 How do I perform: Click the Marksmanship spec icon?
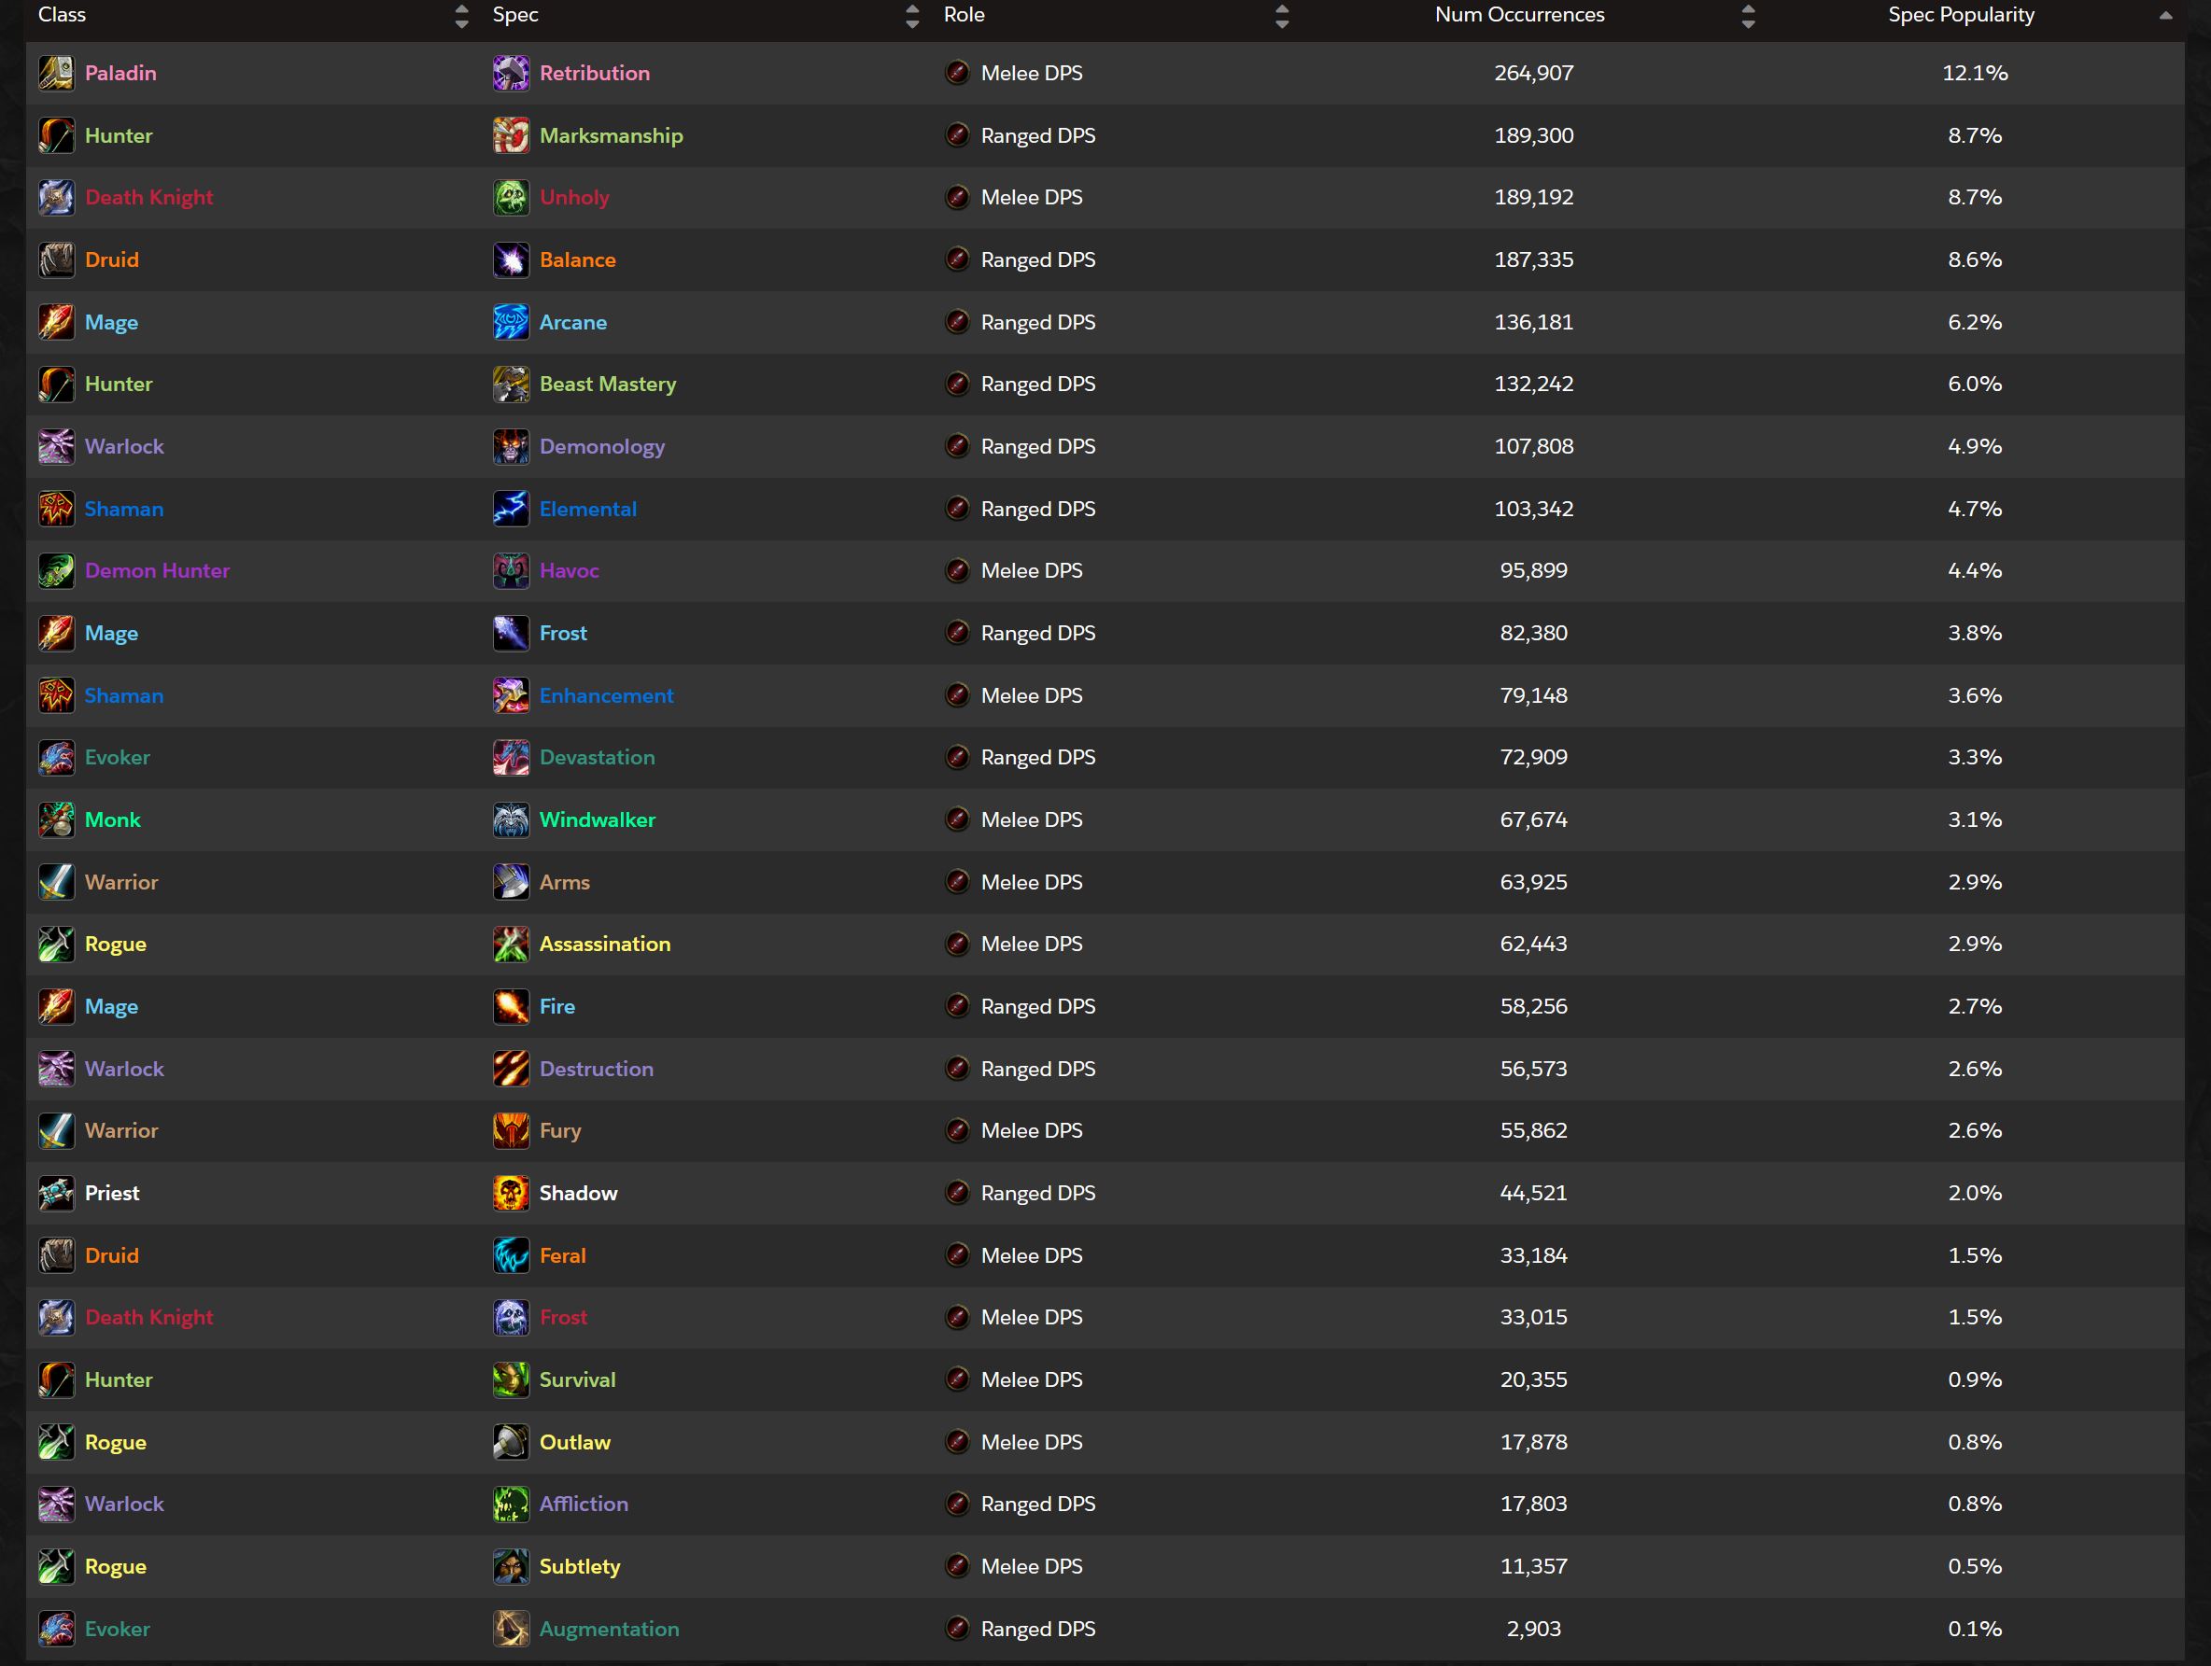coord(511,135)
